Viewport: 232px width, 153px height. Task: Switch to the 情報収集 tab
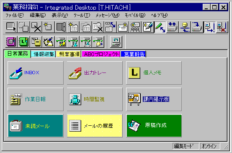44,54
